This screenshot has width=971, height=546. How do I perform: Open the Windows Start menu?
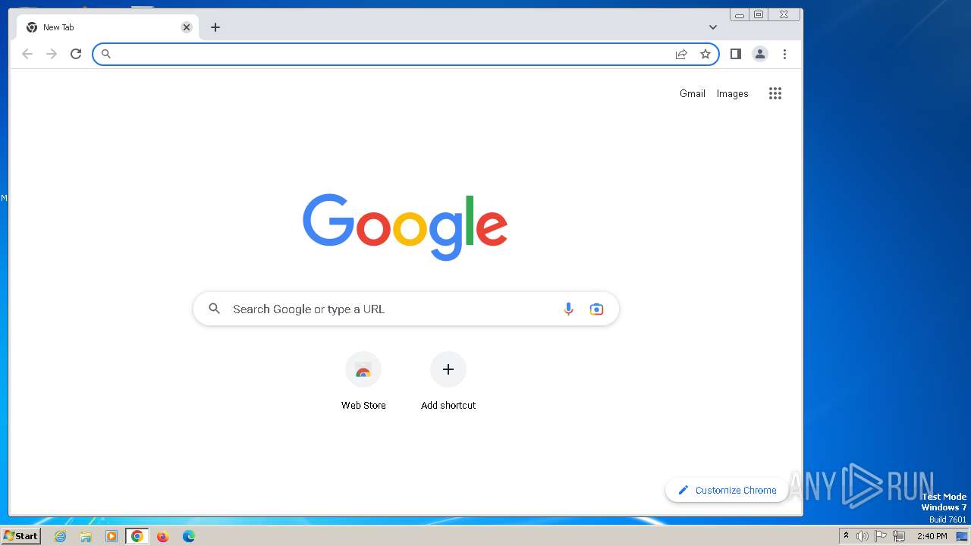[20, 536]
